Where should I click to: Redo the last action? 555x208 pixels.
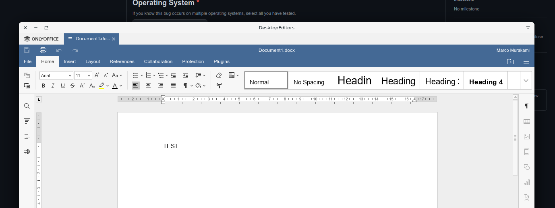[x=75, y=50]
